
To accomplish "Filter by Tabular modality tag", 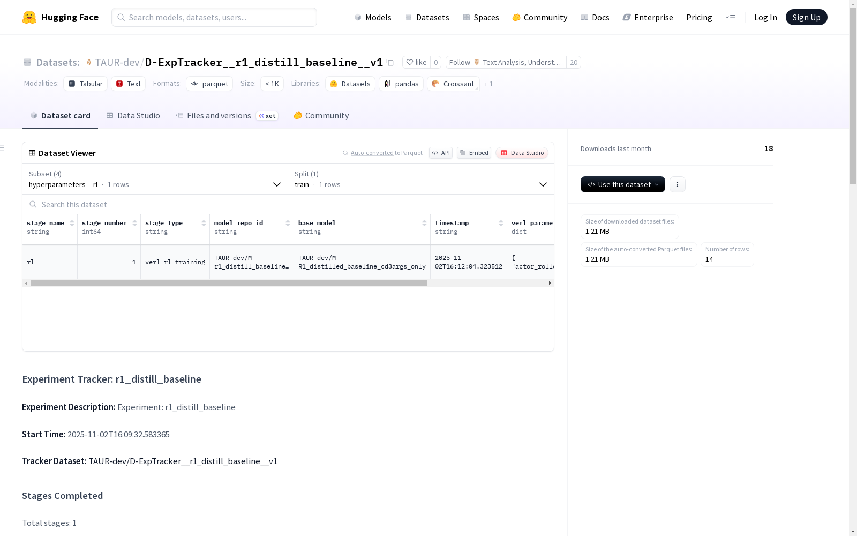I will point(86,84).
